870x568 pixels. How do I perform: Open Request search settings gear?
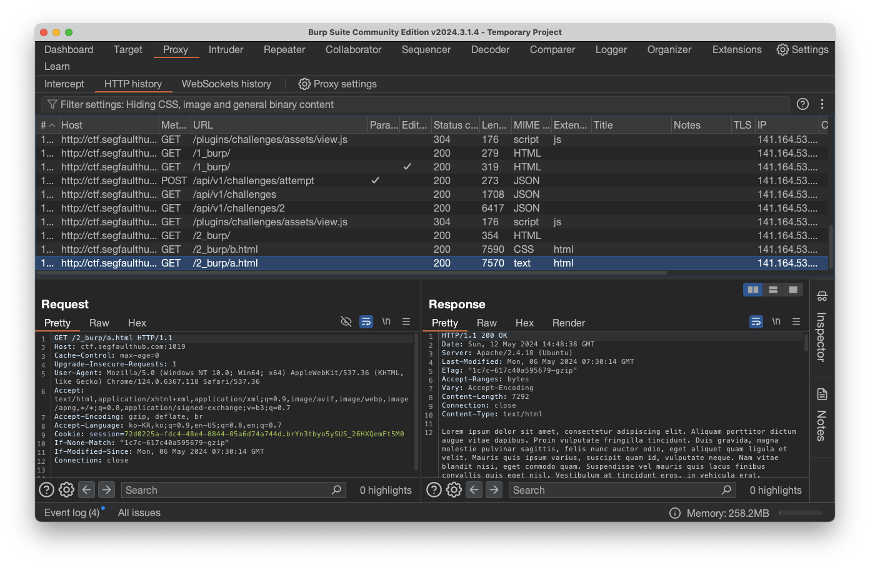tap(66, 490)
